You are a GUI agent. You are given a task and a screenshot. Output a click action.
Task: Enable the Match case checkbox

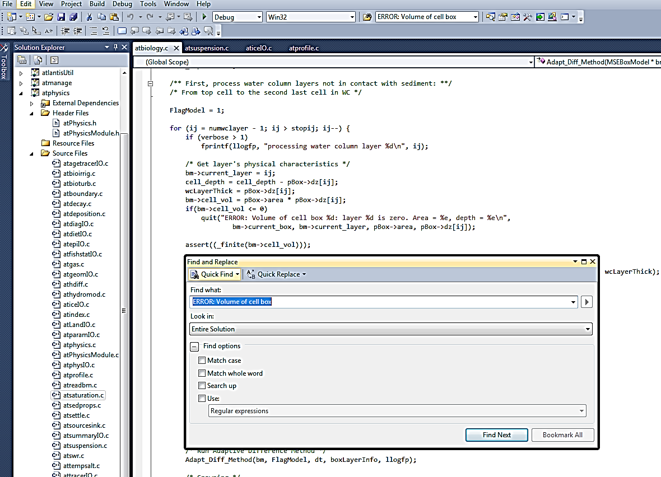point(202,361)
